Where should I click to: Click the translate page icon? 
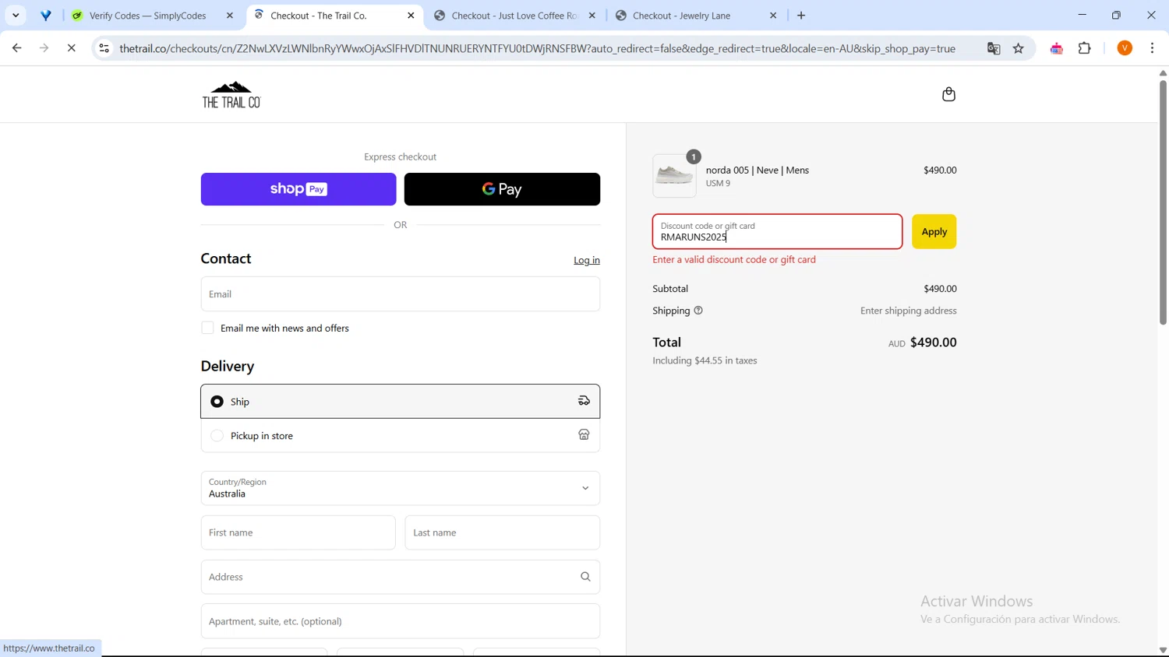[x=994, y=48]
